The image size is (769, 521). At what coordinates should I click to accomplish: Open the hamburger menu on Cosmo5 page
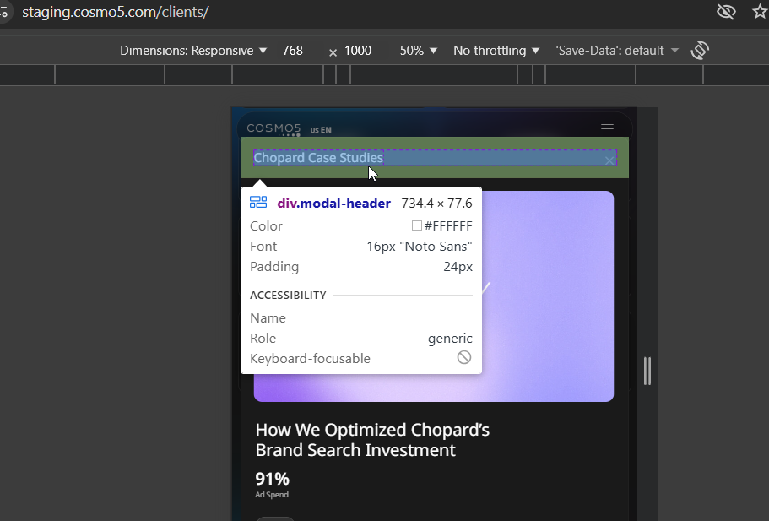(x=607, y=128)
